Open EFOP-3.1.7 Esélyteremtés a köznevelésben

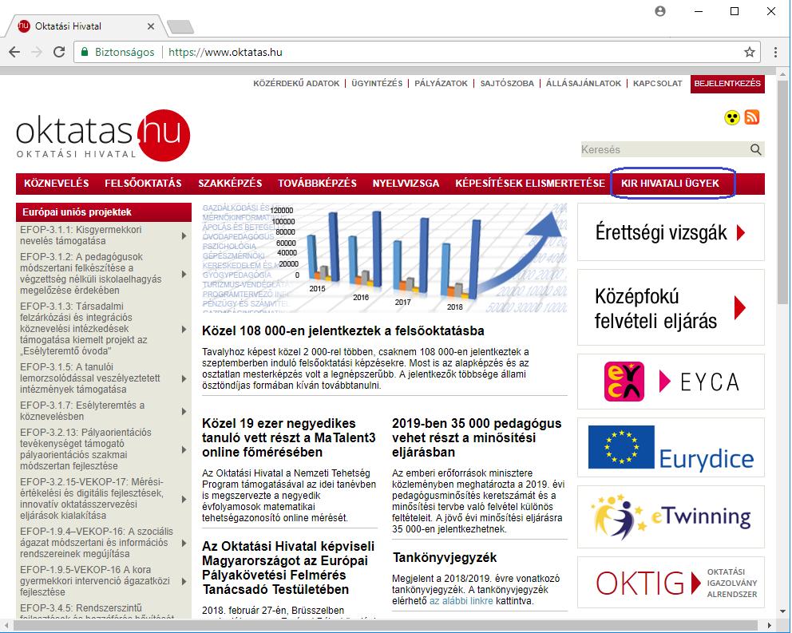(82, 411)
